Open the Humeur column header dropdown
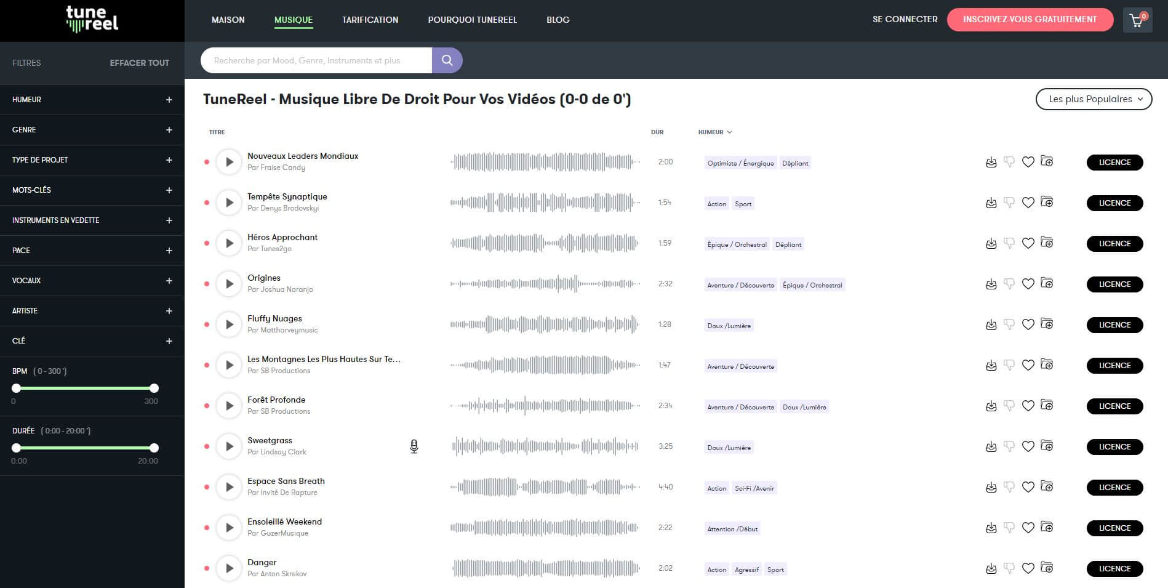Screen dimensions: 1168x588 click(x=715, y=132)
